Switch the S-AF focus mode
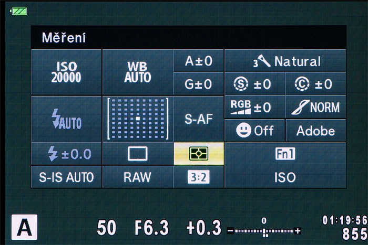The width and height of the screenshot is (368, 245). [x=199, y=119]
